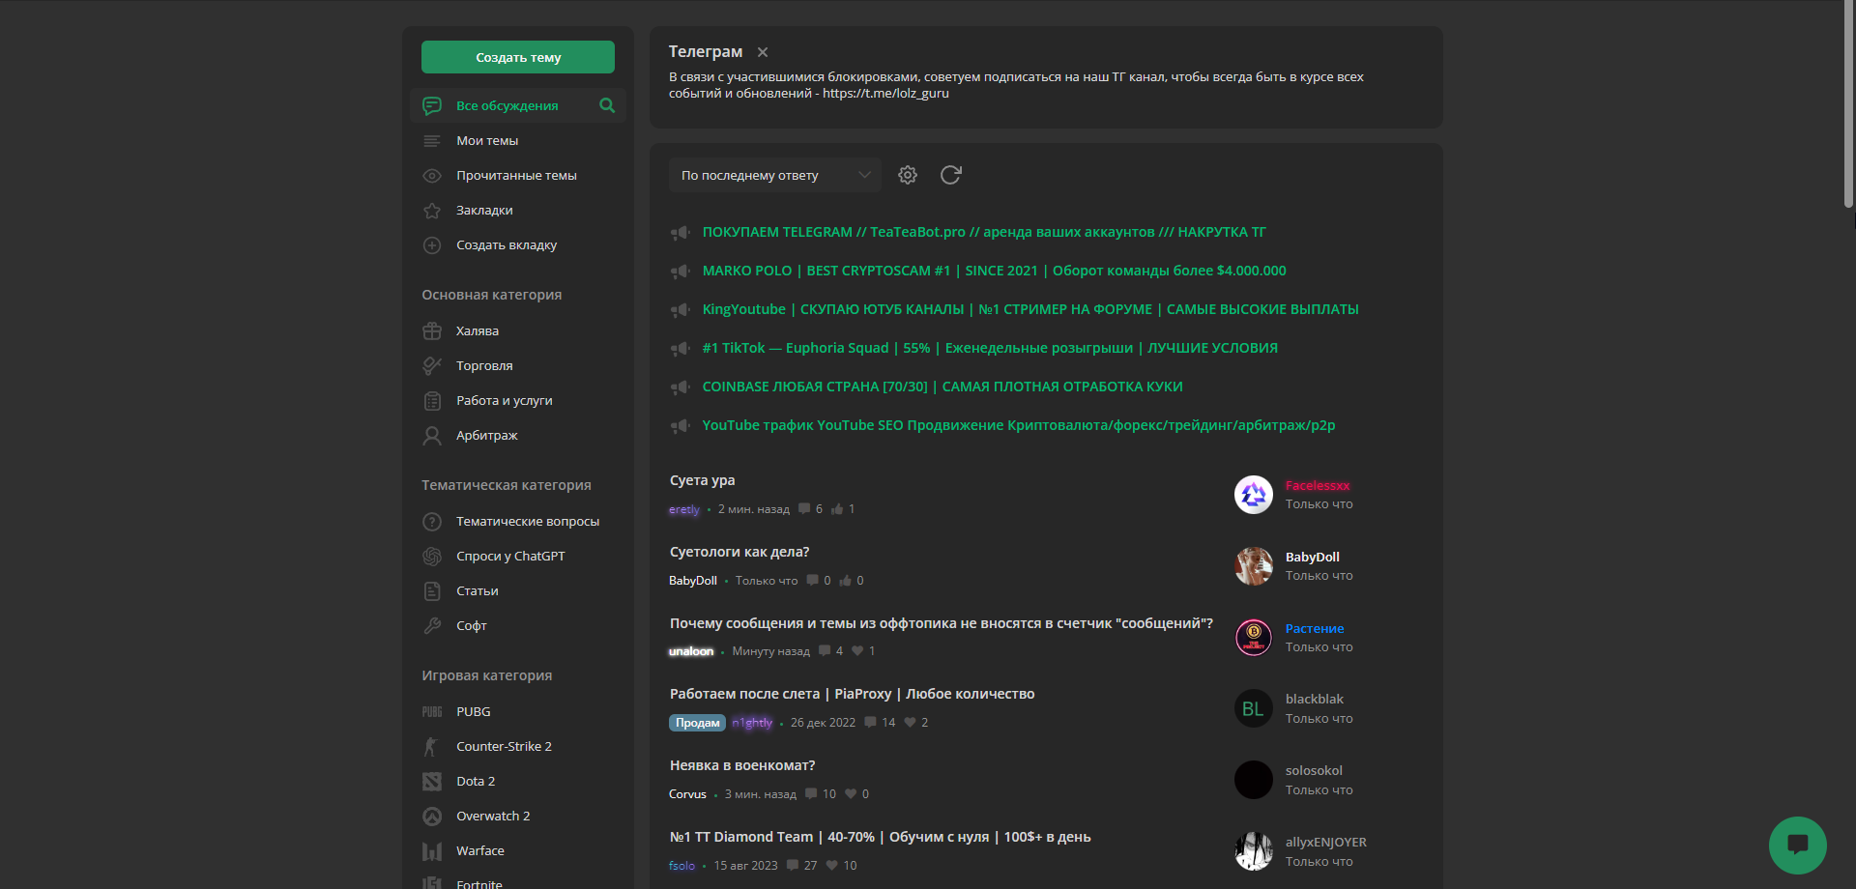This screenshot has width=1856, height=889.
Task: Open the #1 TikTok Euphoria Squad thread
Action: coord(990,348)
